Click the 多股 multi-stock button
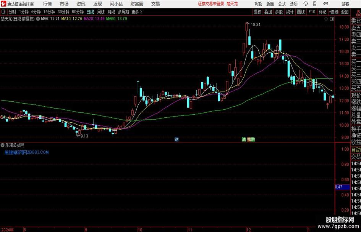361x232 pixels. tap(279, 12)
